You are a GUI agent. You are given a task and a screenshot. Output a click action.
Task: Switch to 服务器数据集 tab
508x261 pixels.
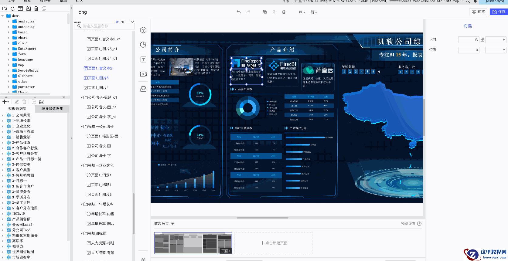pyautogui.click(x=52, y=109)
